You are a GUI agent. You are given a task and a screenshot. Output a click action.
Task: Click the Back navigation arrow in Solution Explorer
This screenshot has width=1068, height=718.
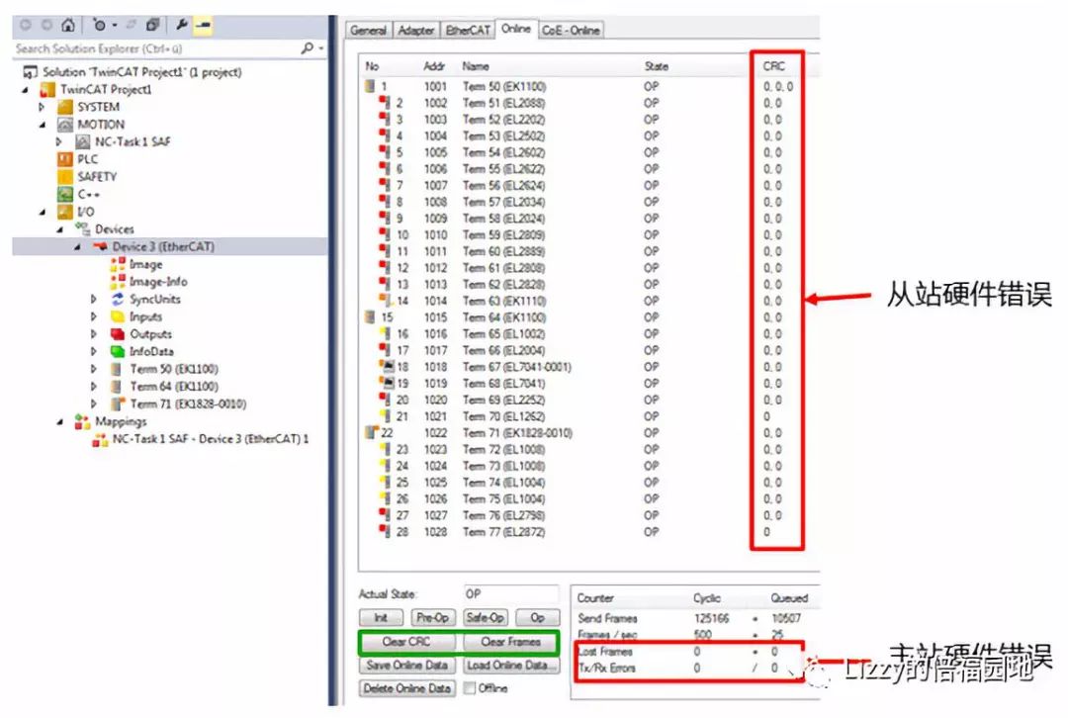coord(25,25)
